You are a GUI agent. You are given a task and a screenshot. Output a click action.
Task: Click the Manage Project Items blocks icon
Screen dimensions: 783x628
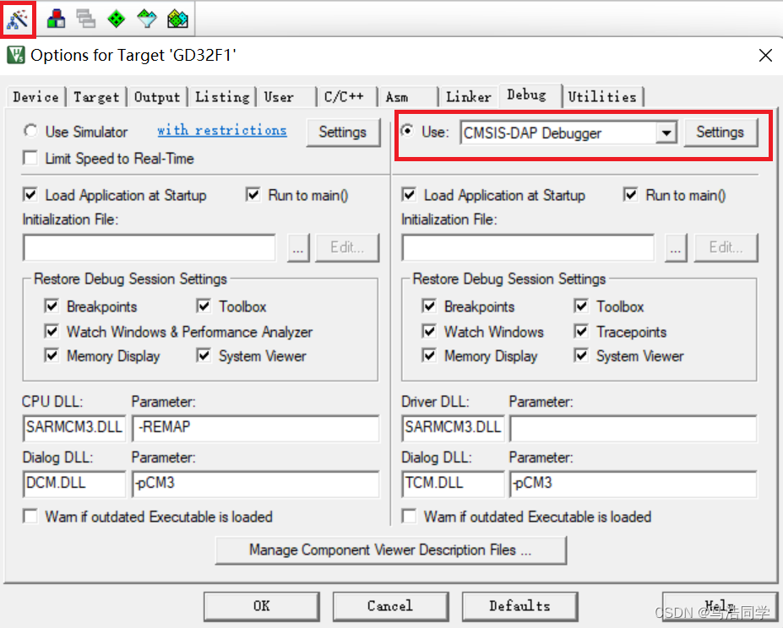(x=56, y=19)
